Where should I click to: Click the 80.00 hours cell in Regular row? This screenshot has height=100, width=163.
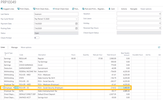pos(71,58)
